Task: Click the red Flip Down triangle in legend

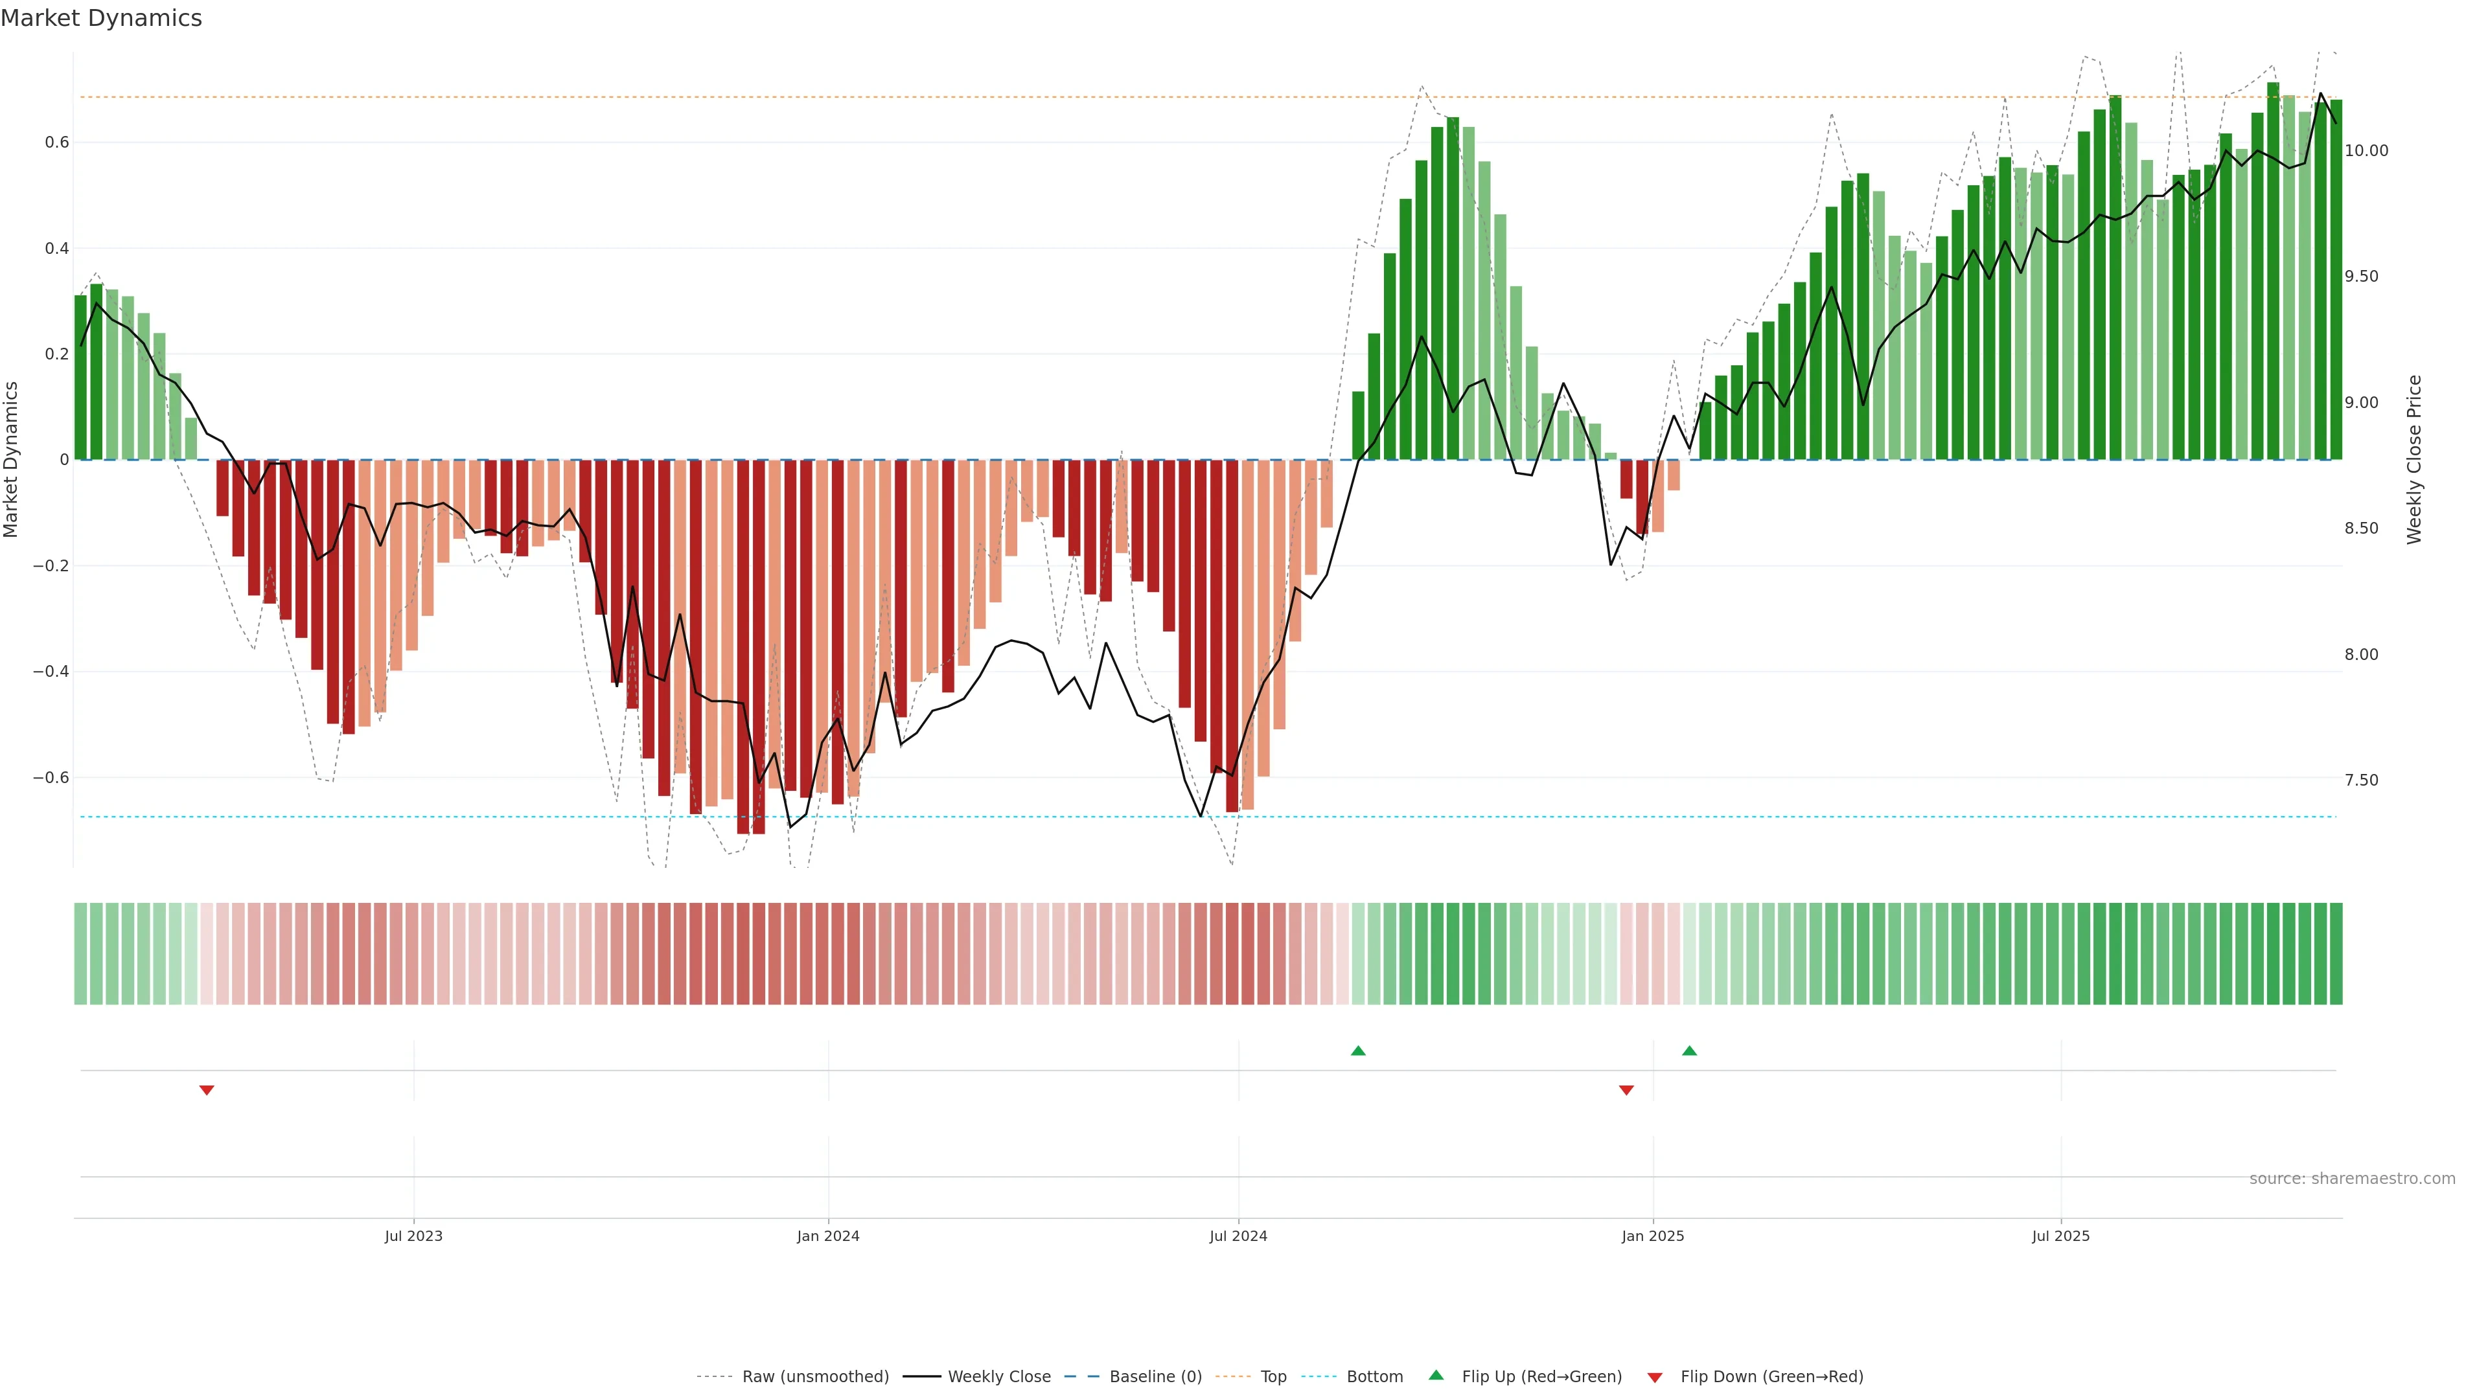Action: coord(1655,1377)
